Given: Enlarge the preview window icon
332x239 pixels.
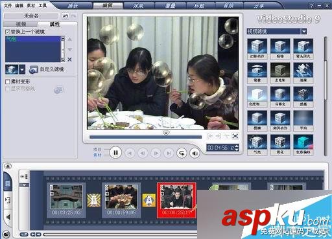Looking at the screenshot, I should coord(235,136).
